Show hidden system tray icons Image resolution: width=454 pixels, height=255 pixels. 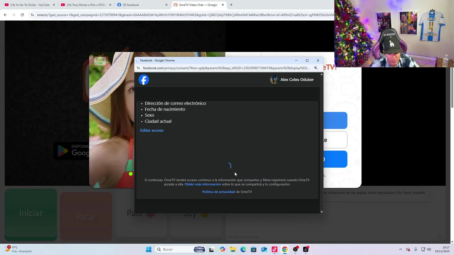(x=400, y=249)
